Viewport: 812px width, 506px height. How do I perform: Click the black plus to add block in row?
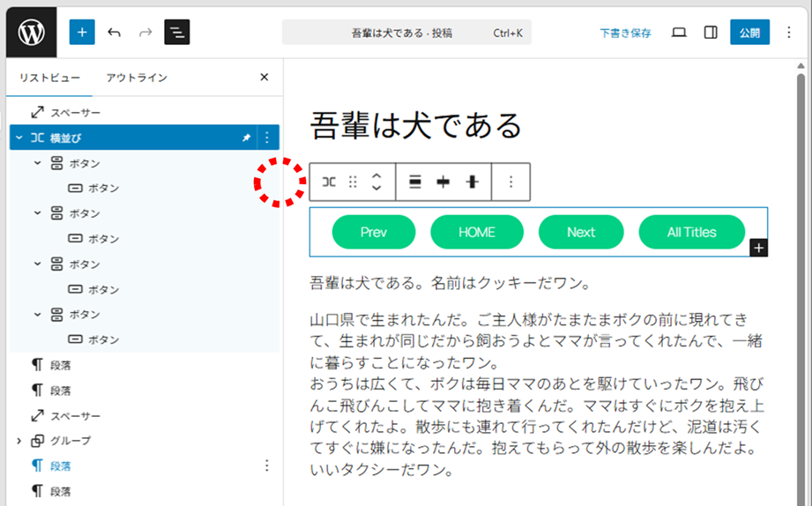pyautogui.click(x=758, y=248)
